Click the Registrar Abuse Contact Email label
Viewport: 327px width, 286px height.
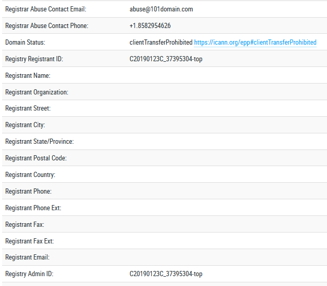46,9
